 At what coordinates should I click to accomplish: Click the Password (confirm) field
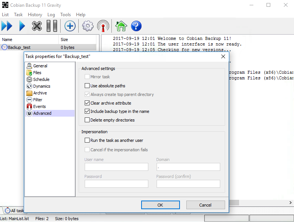(x=188, y=184)
